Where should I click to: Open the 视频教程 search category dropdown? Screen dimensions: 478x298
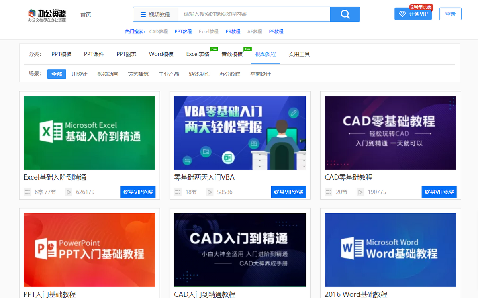(155, 14)
